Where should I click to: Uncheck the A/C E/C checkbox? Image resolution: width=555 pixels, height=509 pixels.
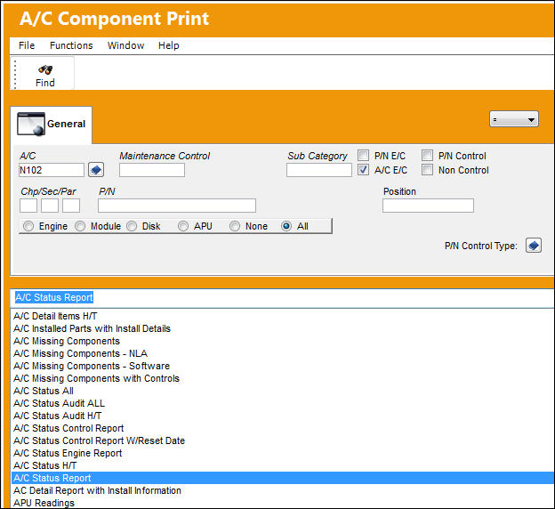pos(363,170)
